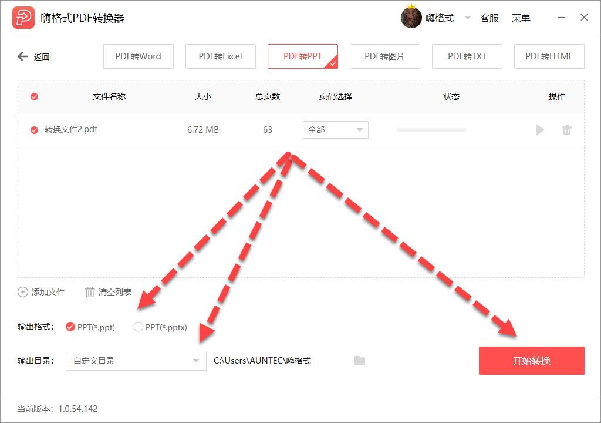
Task: Switch to PDF转Word tab
Action: point(139,56)
